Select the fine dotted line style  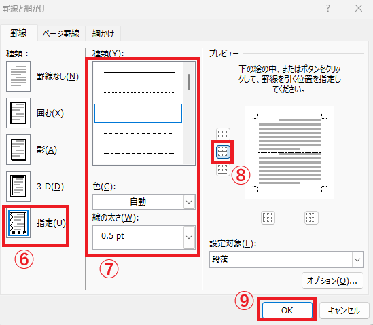click(139, 92)
